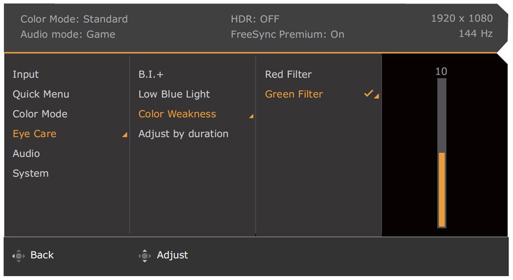Click the checkmark beside Green Filter

point(368,94)
